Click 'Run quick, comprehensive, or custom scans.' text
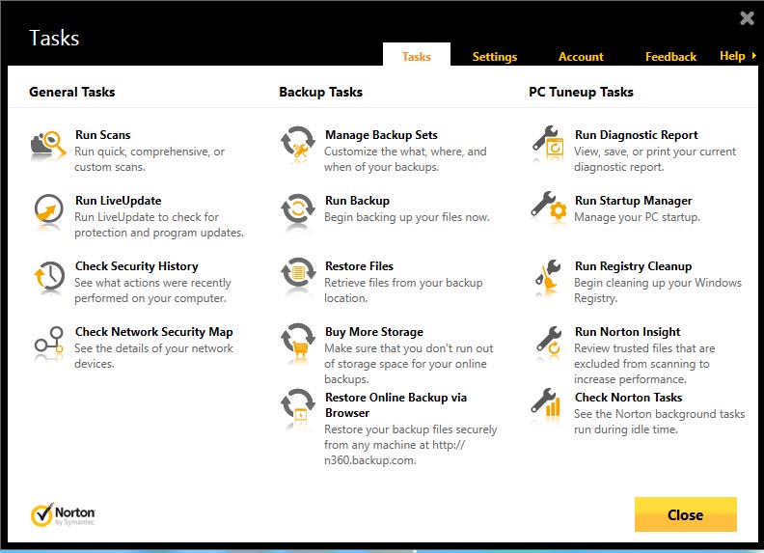 [x=150, y=159]
